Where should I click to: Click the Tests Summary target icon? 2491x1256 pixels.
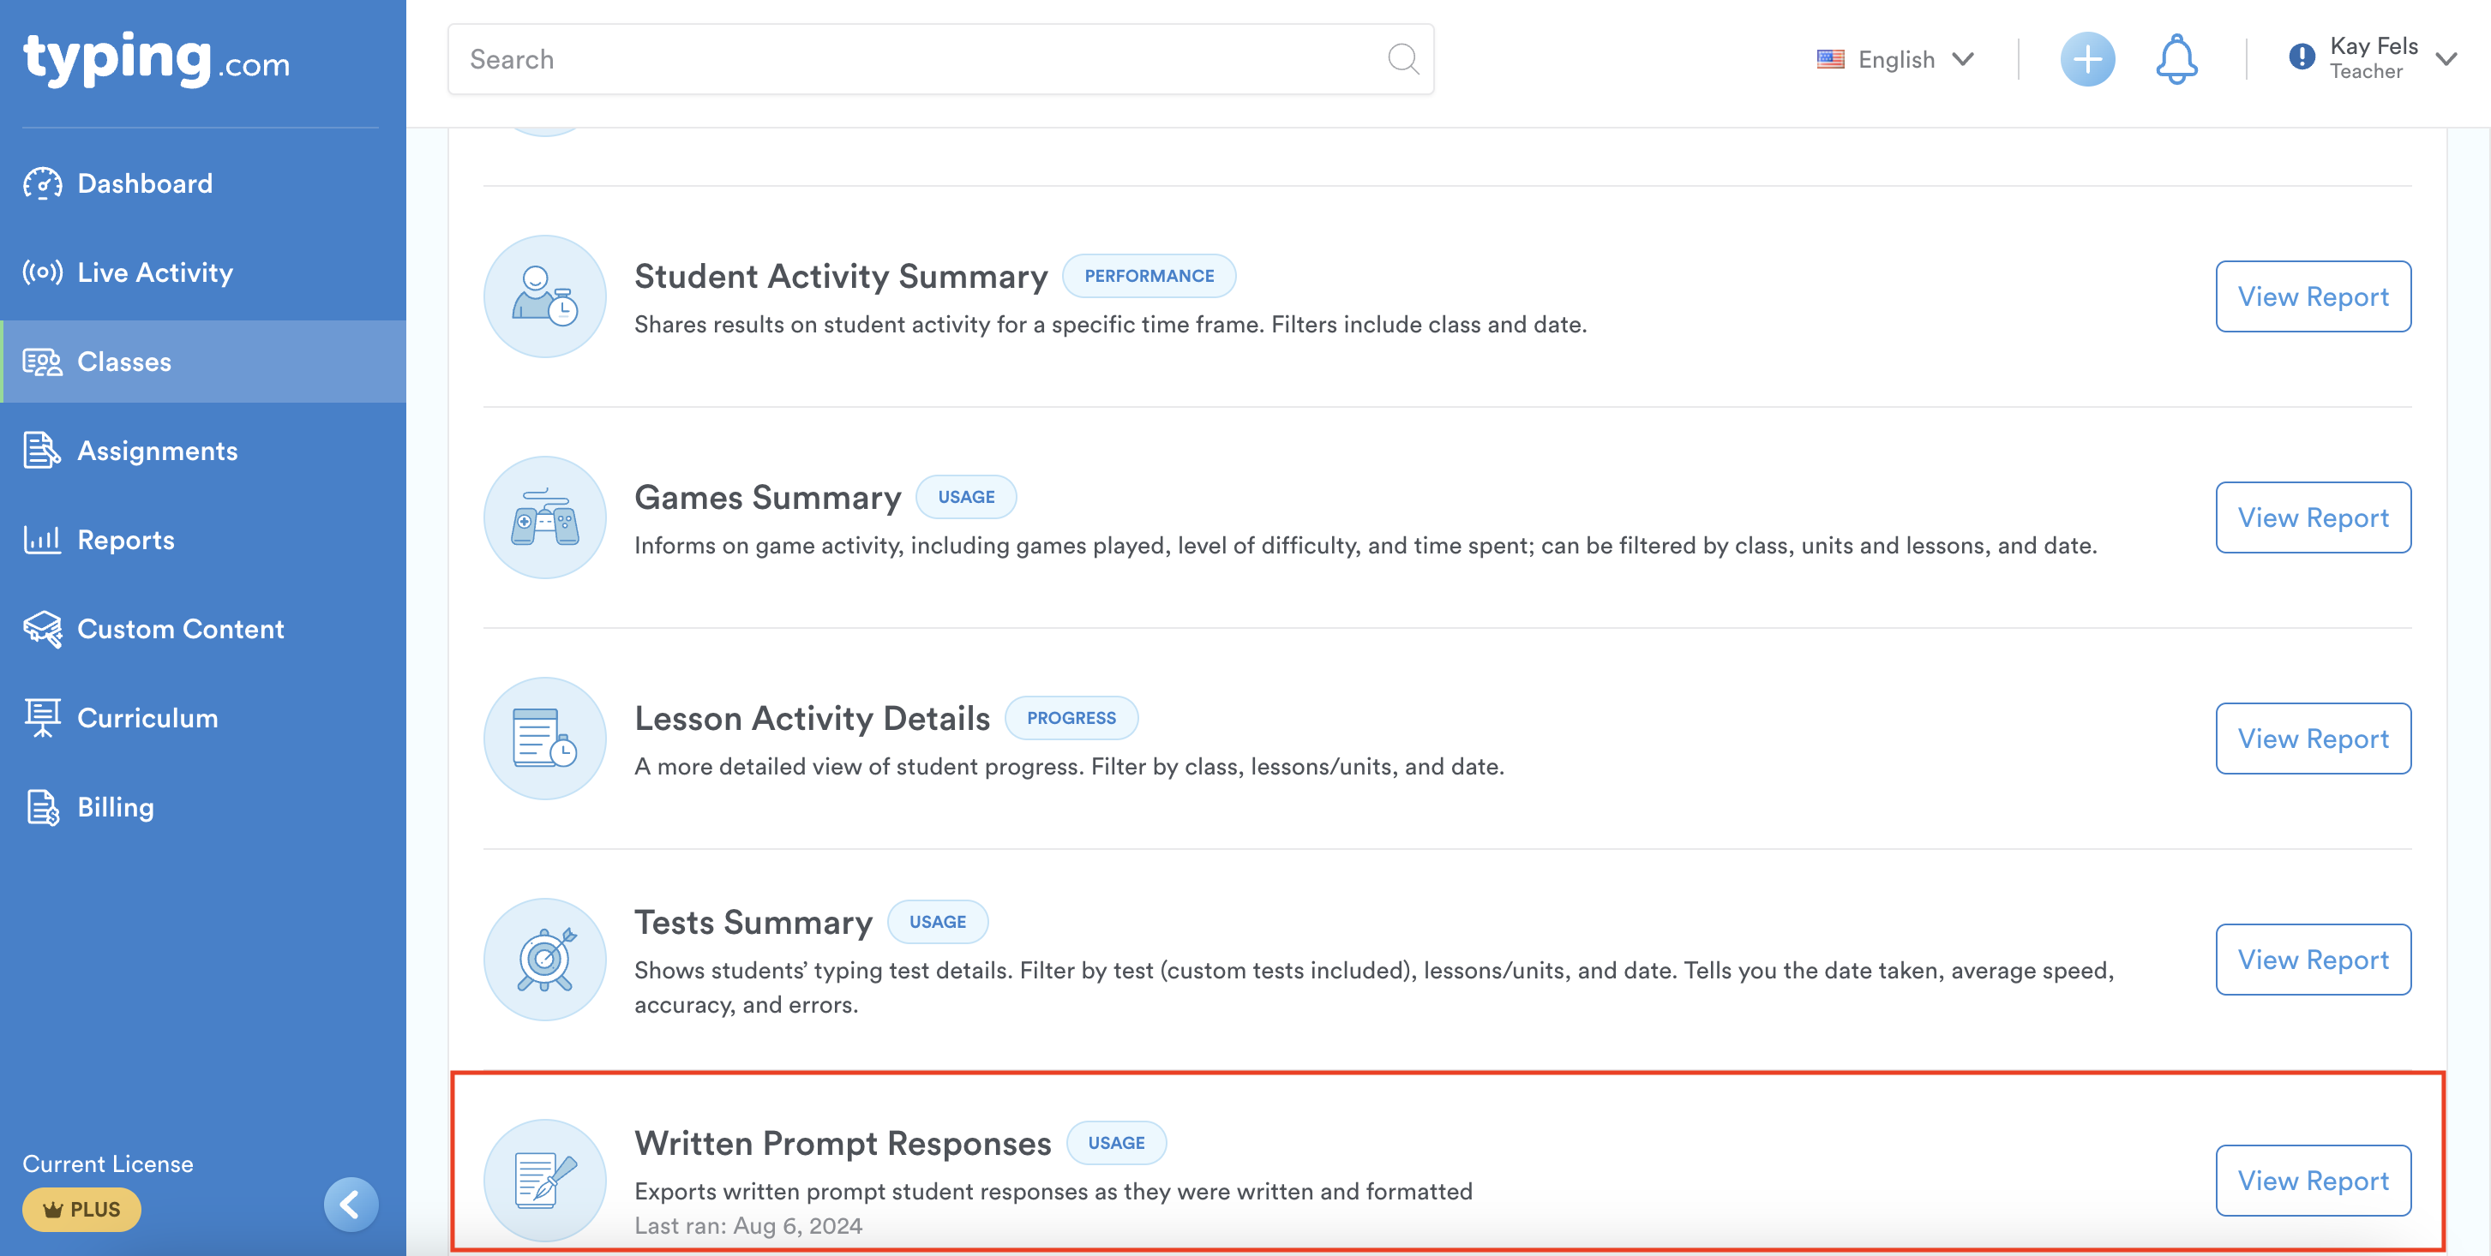tap(544, 960)
